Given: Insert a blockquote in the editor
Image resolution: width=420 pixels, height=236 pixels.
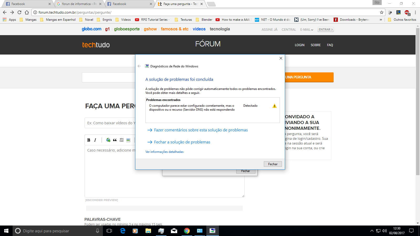Looking at the screenshot, I should (115, 140).
